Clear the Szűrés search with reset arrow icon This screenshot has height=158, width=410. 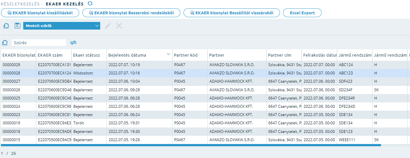(x=5, y=43)
